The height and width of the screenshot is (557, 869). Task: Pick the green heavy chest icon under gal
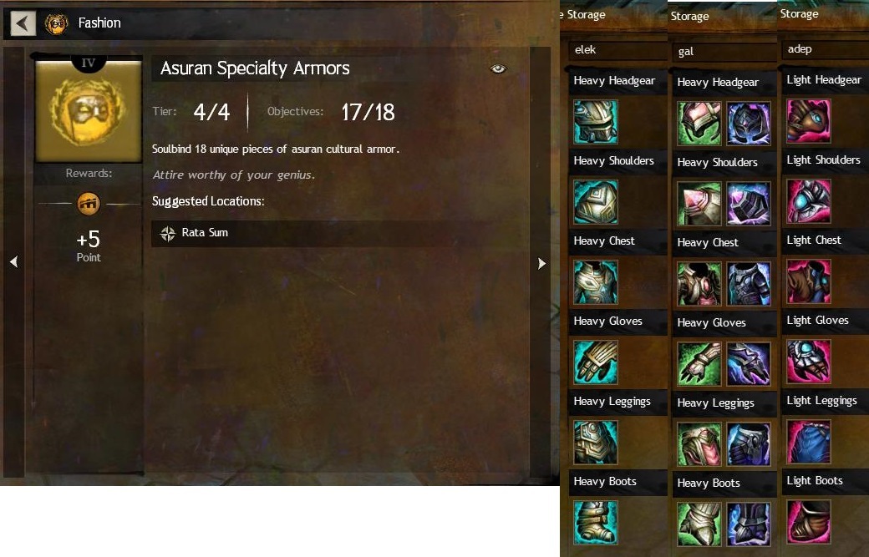[699, 283]
